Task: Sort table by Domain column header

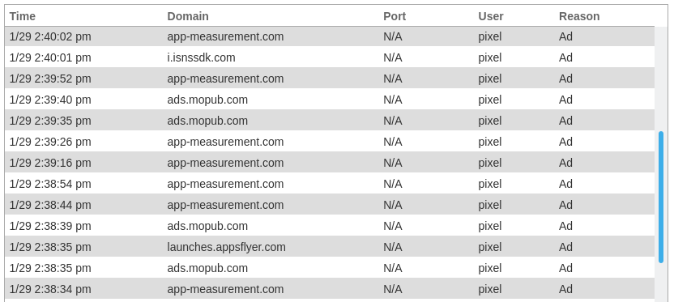Action: click(x=188, y=16)
